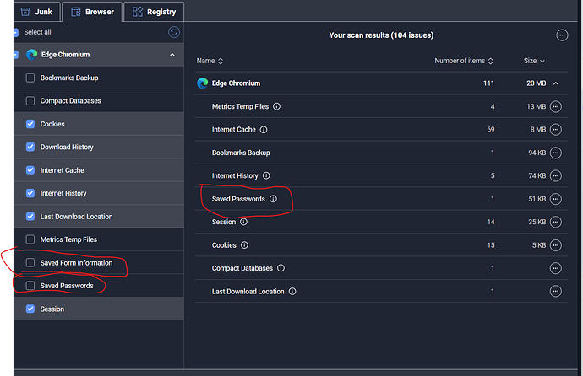Enable the Compact Databases checkbox

point(30,101)
